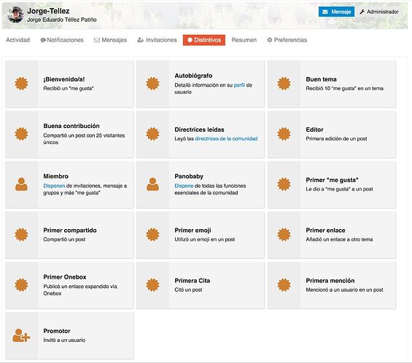Click the blue Mensaje button
Viewport: 412px width, 363px height.
[x=336, y=12]
